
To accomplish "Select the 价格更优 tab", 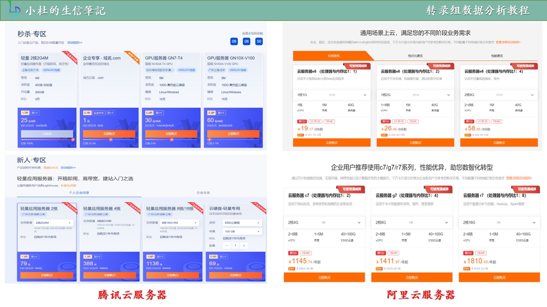I will tap(333, 56).
